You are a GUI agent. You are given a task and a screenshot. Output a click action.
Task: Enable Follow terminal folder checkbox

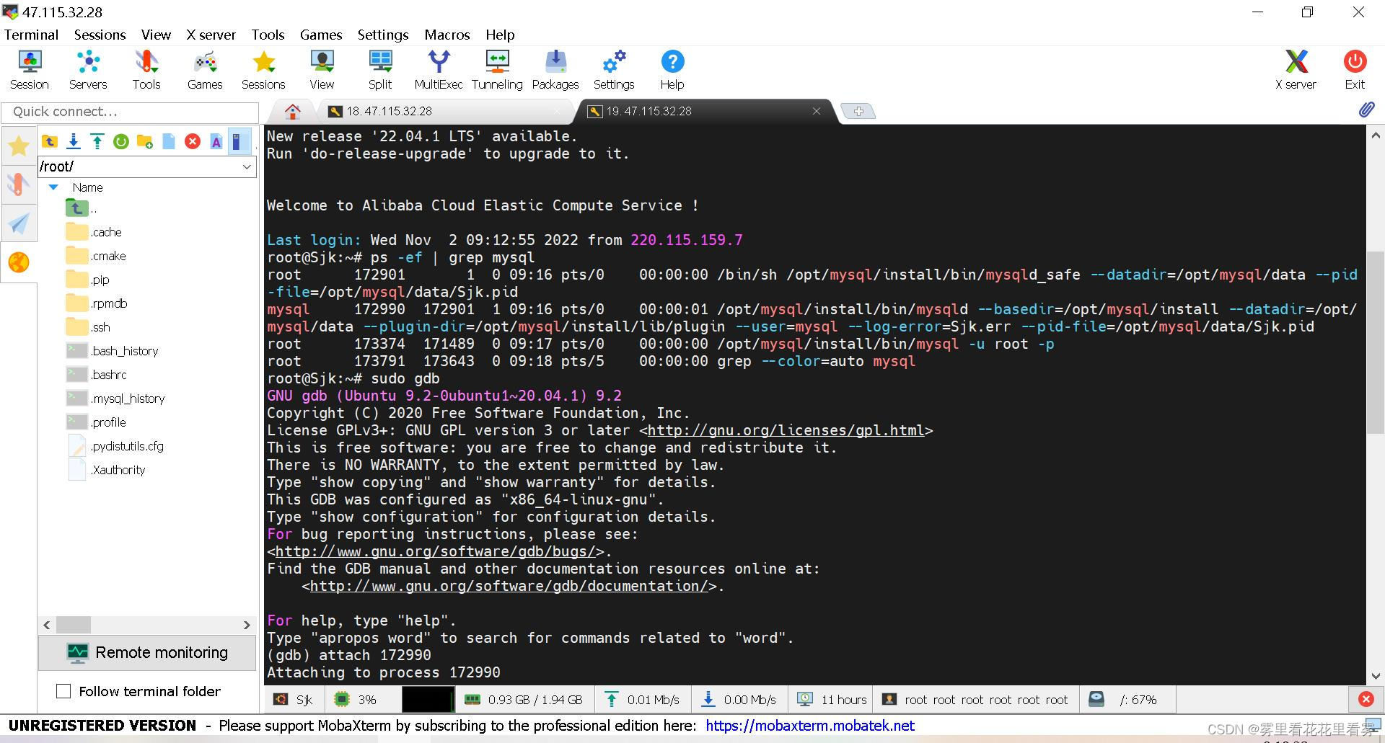click(x=63, y=691)
